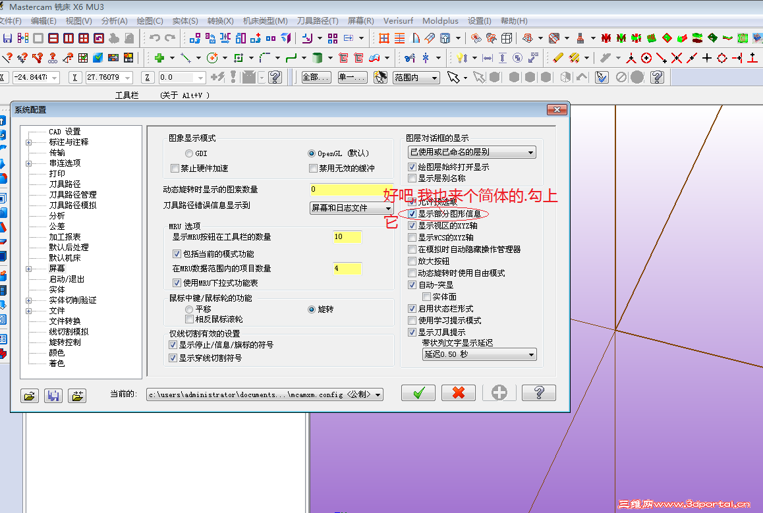Select the fillet entities tool icon

click(x=265, y=59)
